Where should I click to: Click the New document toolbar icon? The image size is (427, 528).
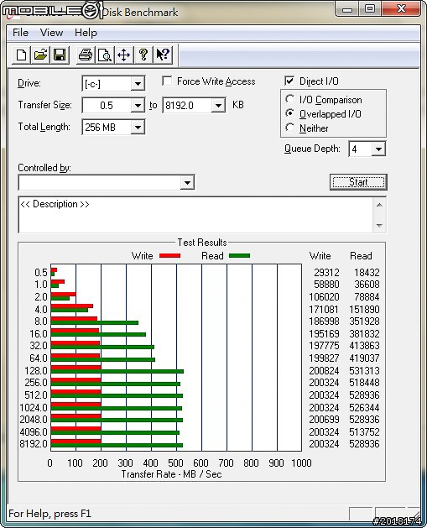[21, 55]
